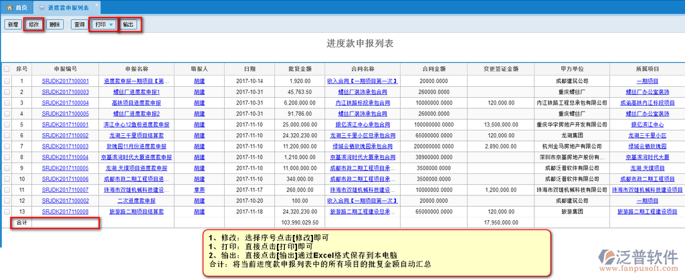Image resolution: width=685 pixels, height=279 pixels.
Task: Open link SRJDK2017100001
Action: (65, 81)
